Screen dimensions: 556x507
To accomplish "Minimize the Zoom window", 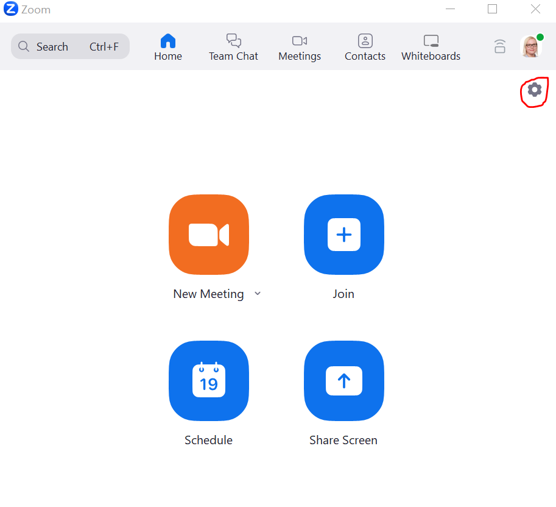I will (x=450, y=9).
